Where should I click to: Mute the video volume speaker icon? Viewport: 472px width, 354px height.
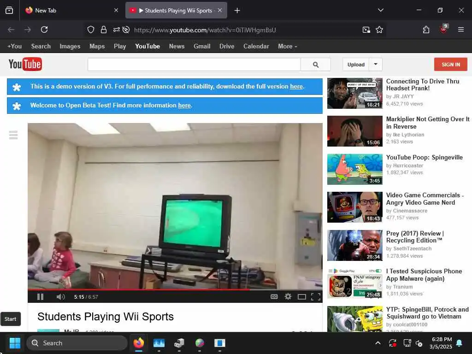[60, 297]
